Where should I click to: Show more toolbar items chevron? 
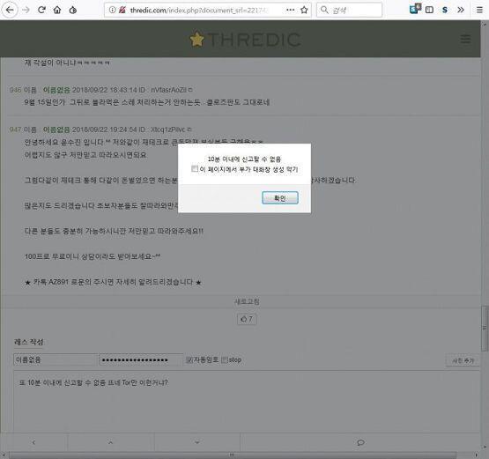461,10
